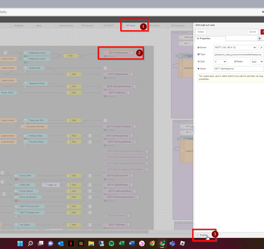Switch to the WP personal flow tab
The width and height of the screenshot is (264, 249).
[90, 26]
